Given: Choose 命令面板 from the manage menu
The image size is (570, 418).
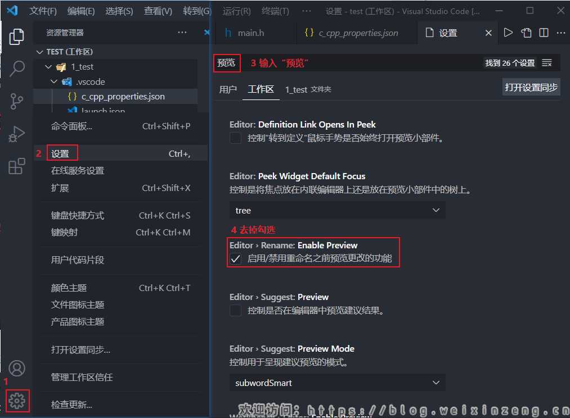Looking at the screenshot, I should pos(120,126).
